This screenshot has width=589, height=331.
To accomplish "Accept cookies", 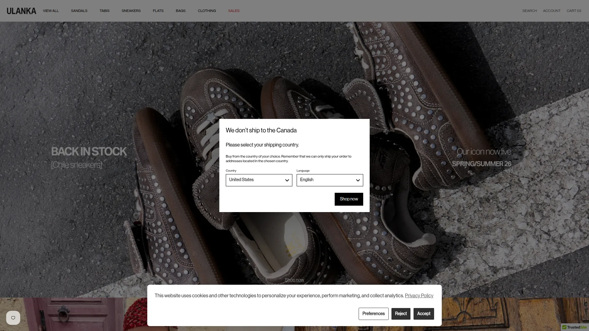I will click(x=424, y=314).
